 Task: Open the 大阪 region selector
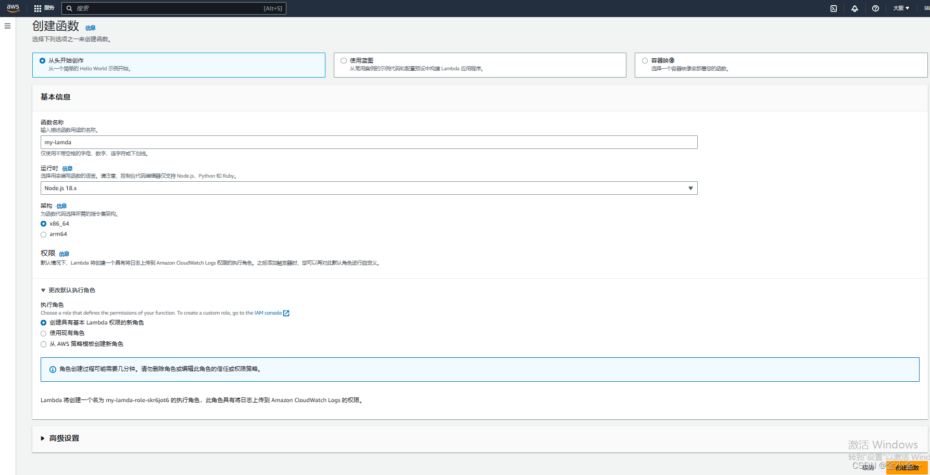coord(901,8)
